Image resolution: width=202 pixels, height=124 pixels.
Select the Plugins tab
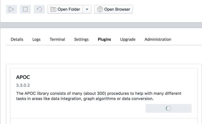point(104,39)
